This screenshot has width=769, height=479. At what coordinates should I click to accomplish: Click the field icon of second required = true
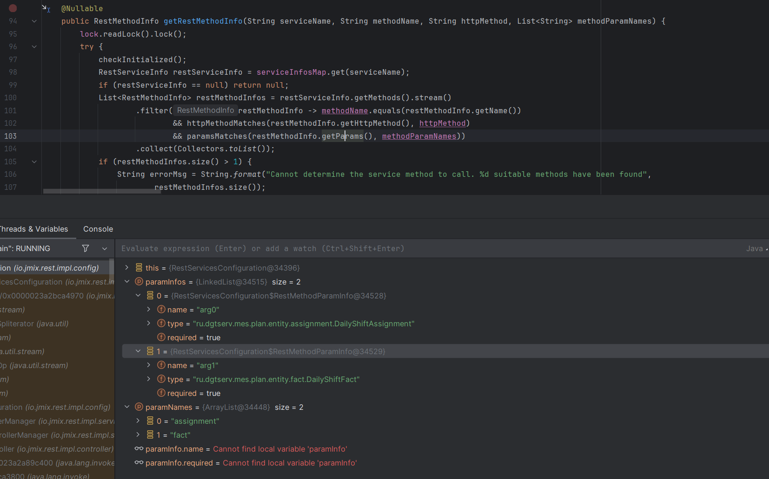pyautogui.click(x=161, y=393)
